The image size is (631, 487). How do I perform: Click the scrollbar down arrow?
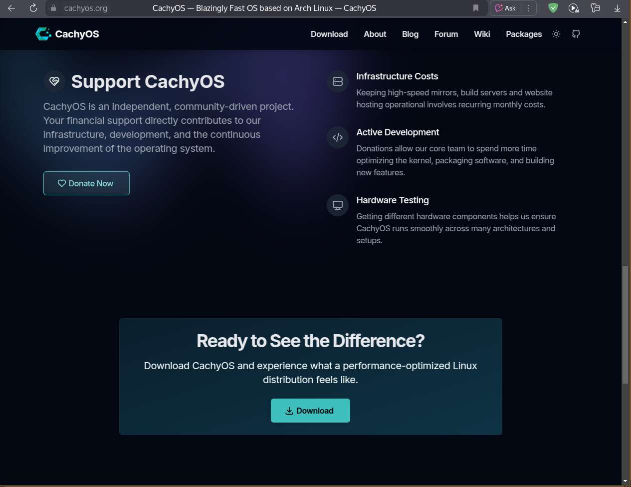pos(625,481)
